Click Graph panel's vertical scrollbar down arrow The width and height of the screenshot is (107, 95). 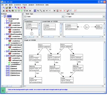105,84
